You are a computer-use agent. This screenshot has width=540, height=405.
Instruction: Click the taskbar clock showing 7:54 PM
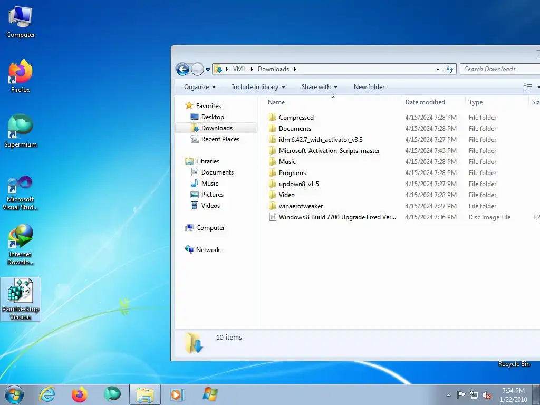tap(513, 395)
